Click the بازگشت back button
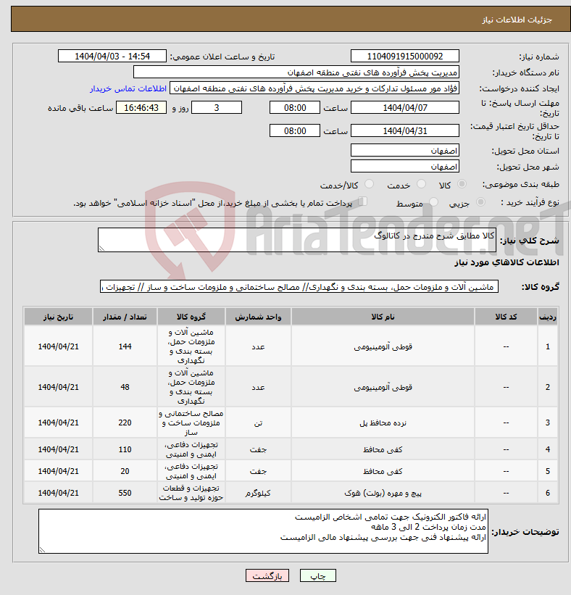 (x=267, y=575)
